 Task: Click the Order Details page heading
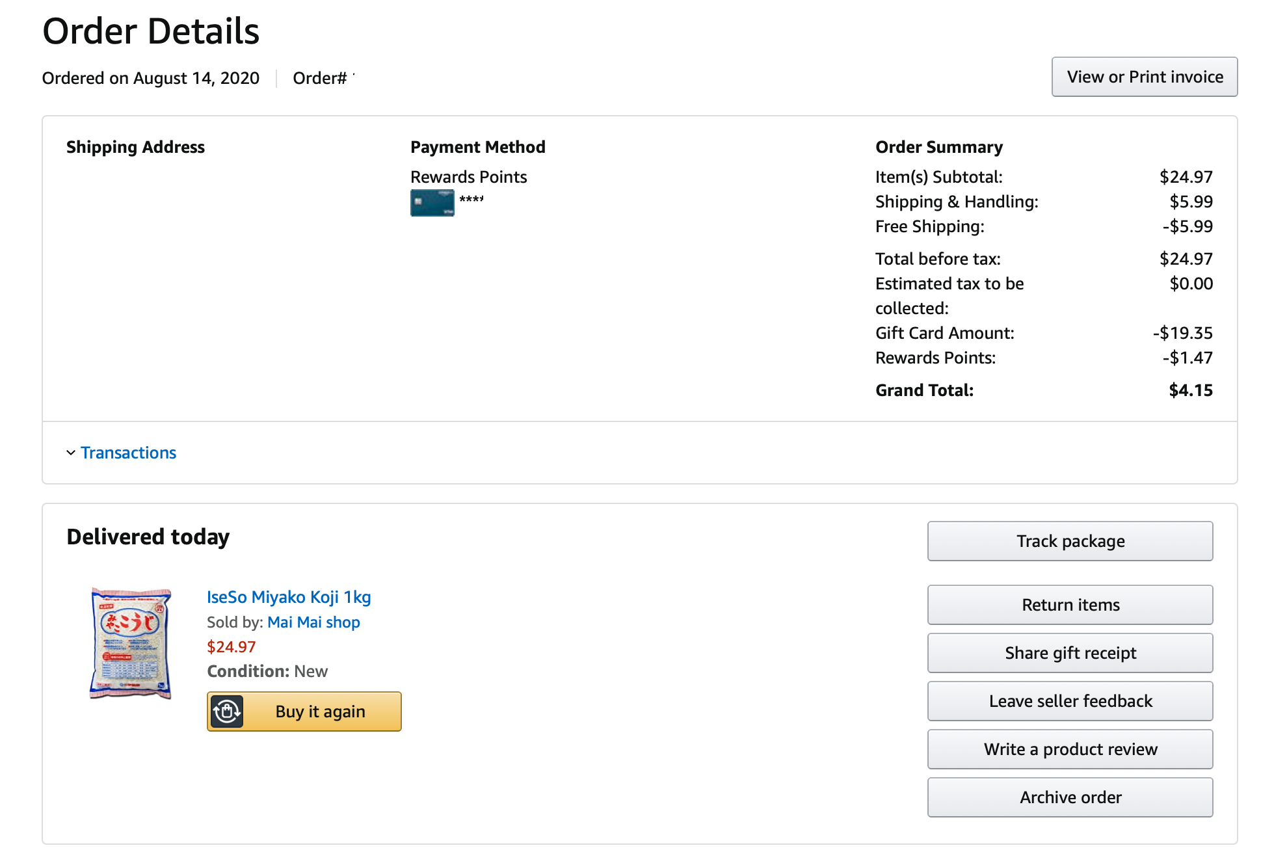point(151,31)
